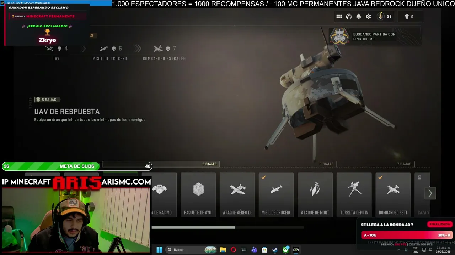The image size is (455, 255).
Task: Open Microsoft Teams from the taskbar
Action: click(254, 250)
